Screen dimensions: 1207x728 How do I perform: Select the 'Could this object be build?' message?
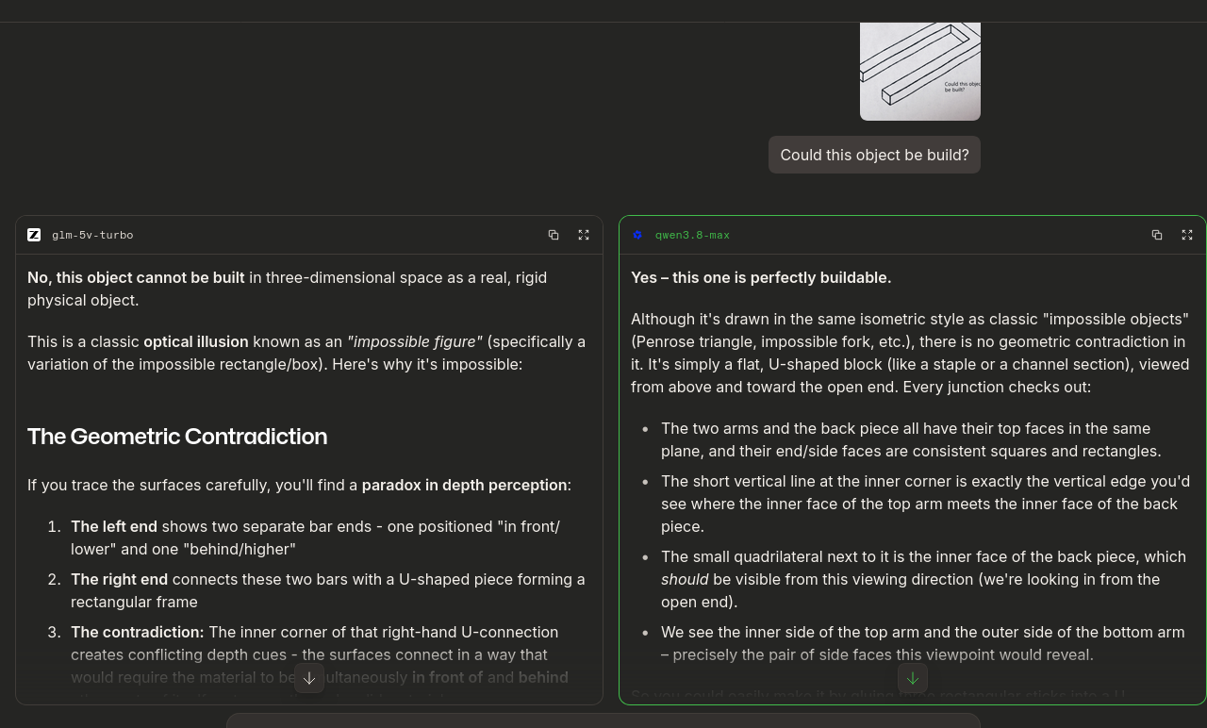(874, 155)
